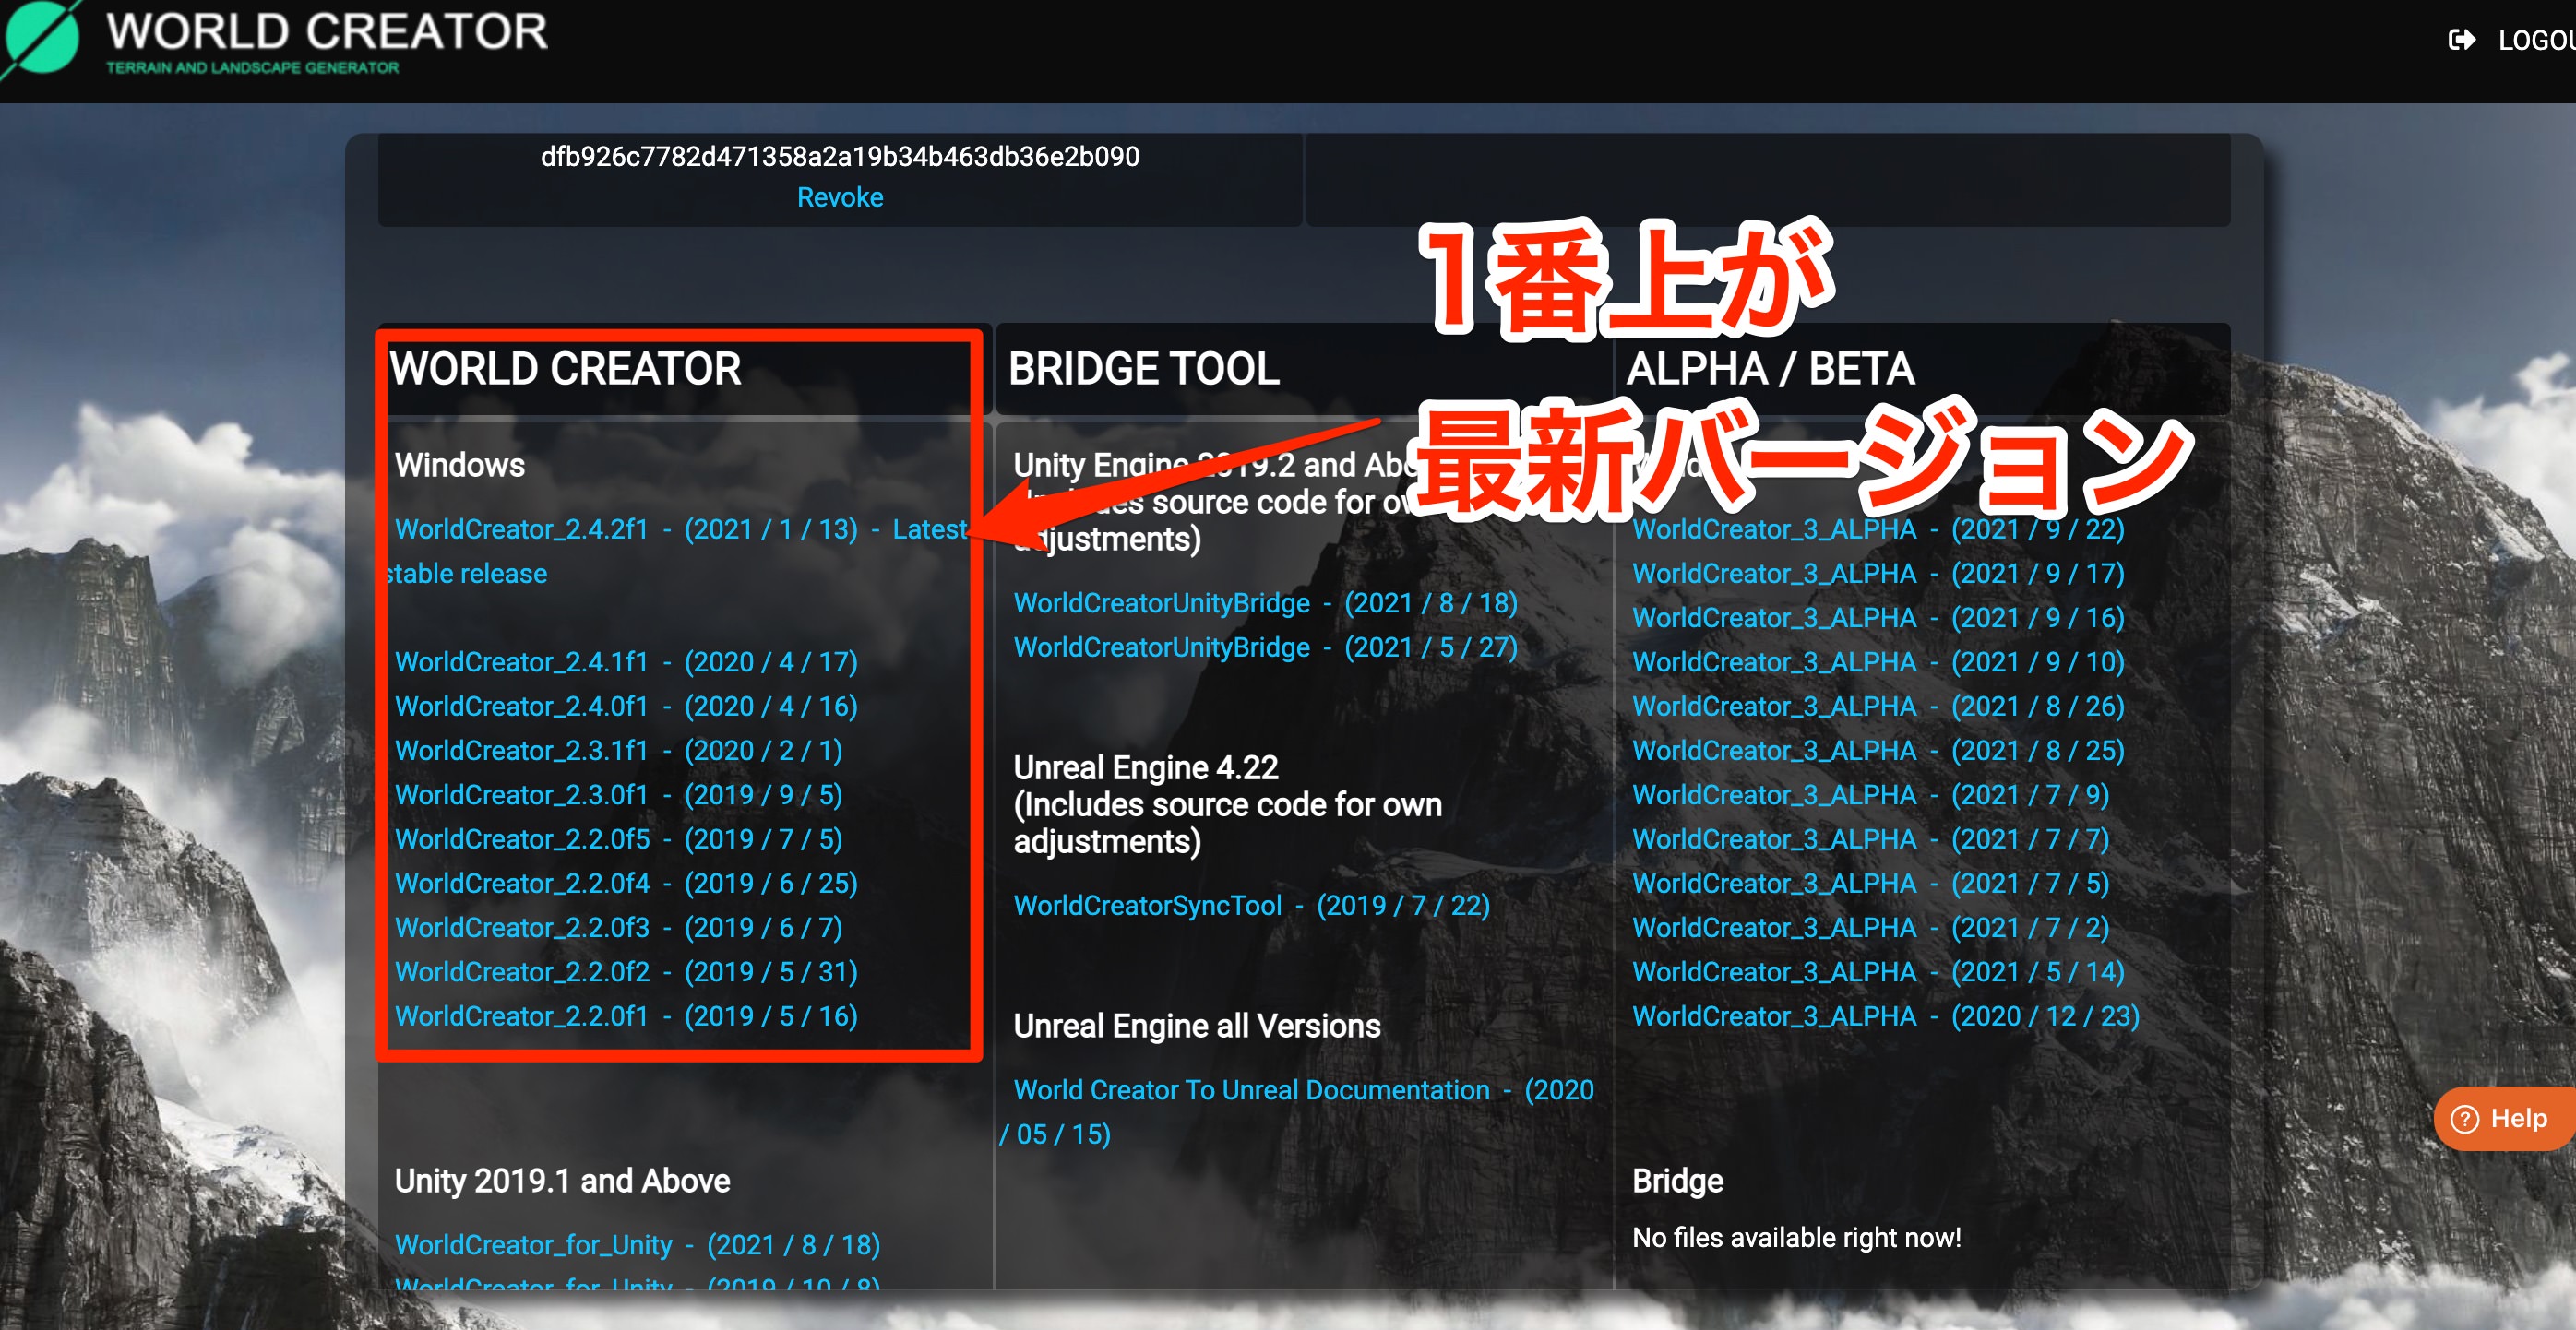Download WorldCreator_3_ALPHA (2021 / 9 / 17)
This screenshot has width=2576, height=1330.
(x=1878, y=574)
